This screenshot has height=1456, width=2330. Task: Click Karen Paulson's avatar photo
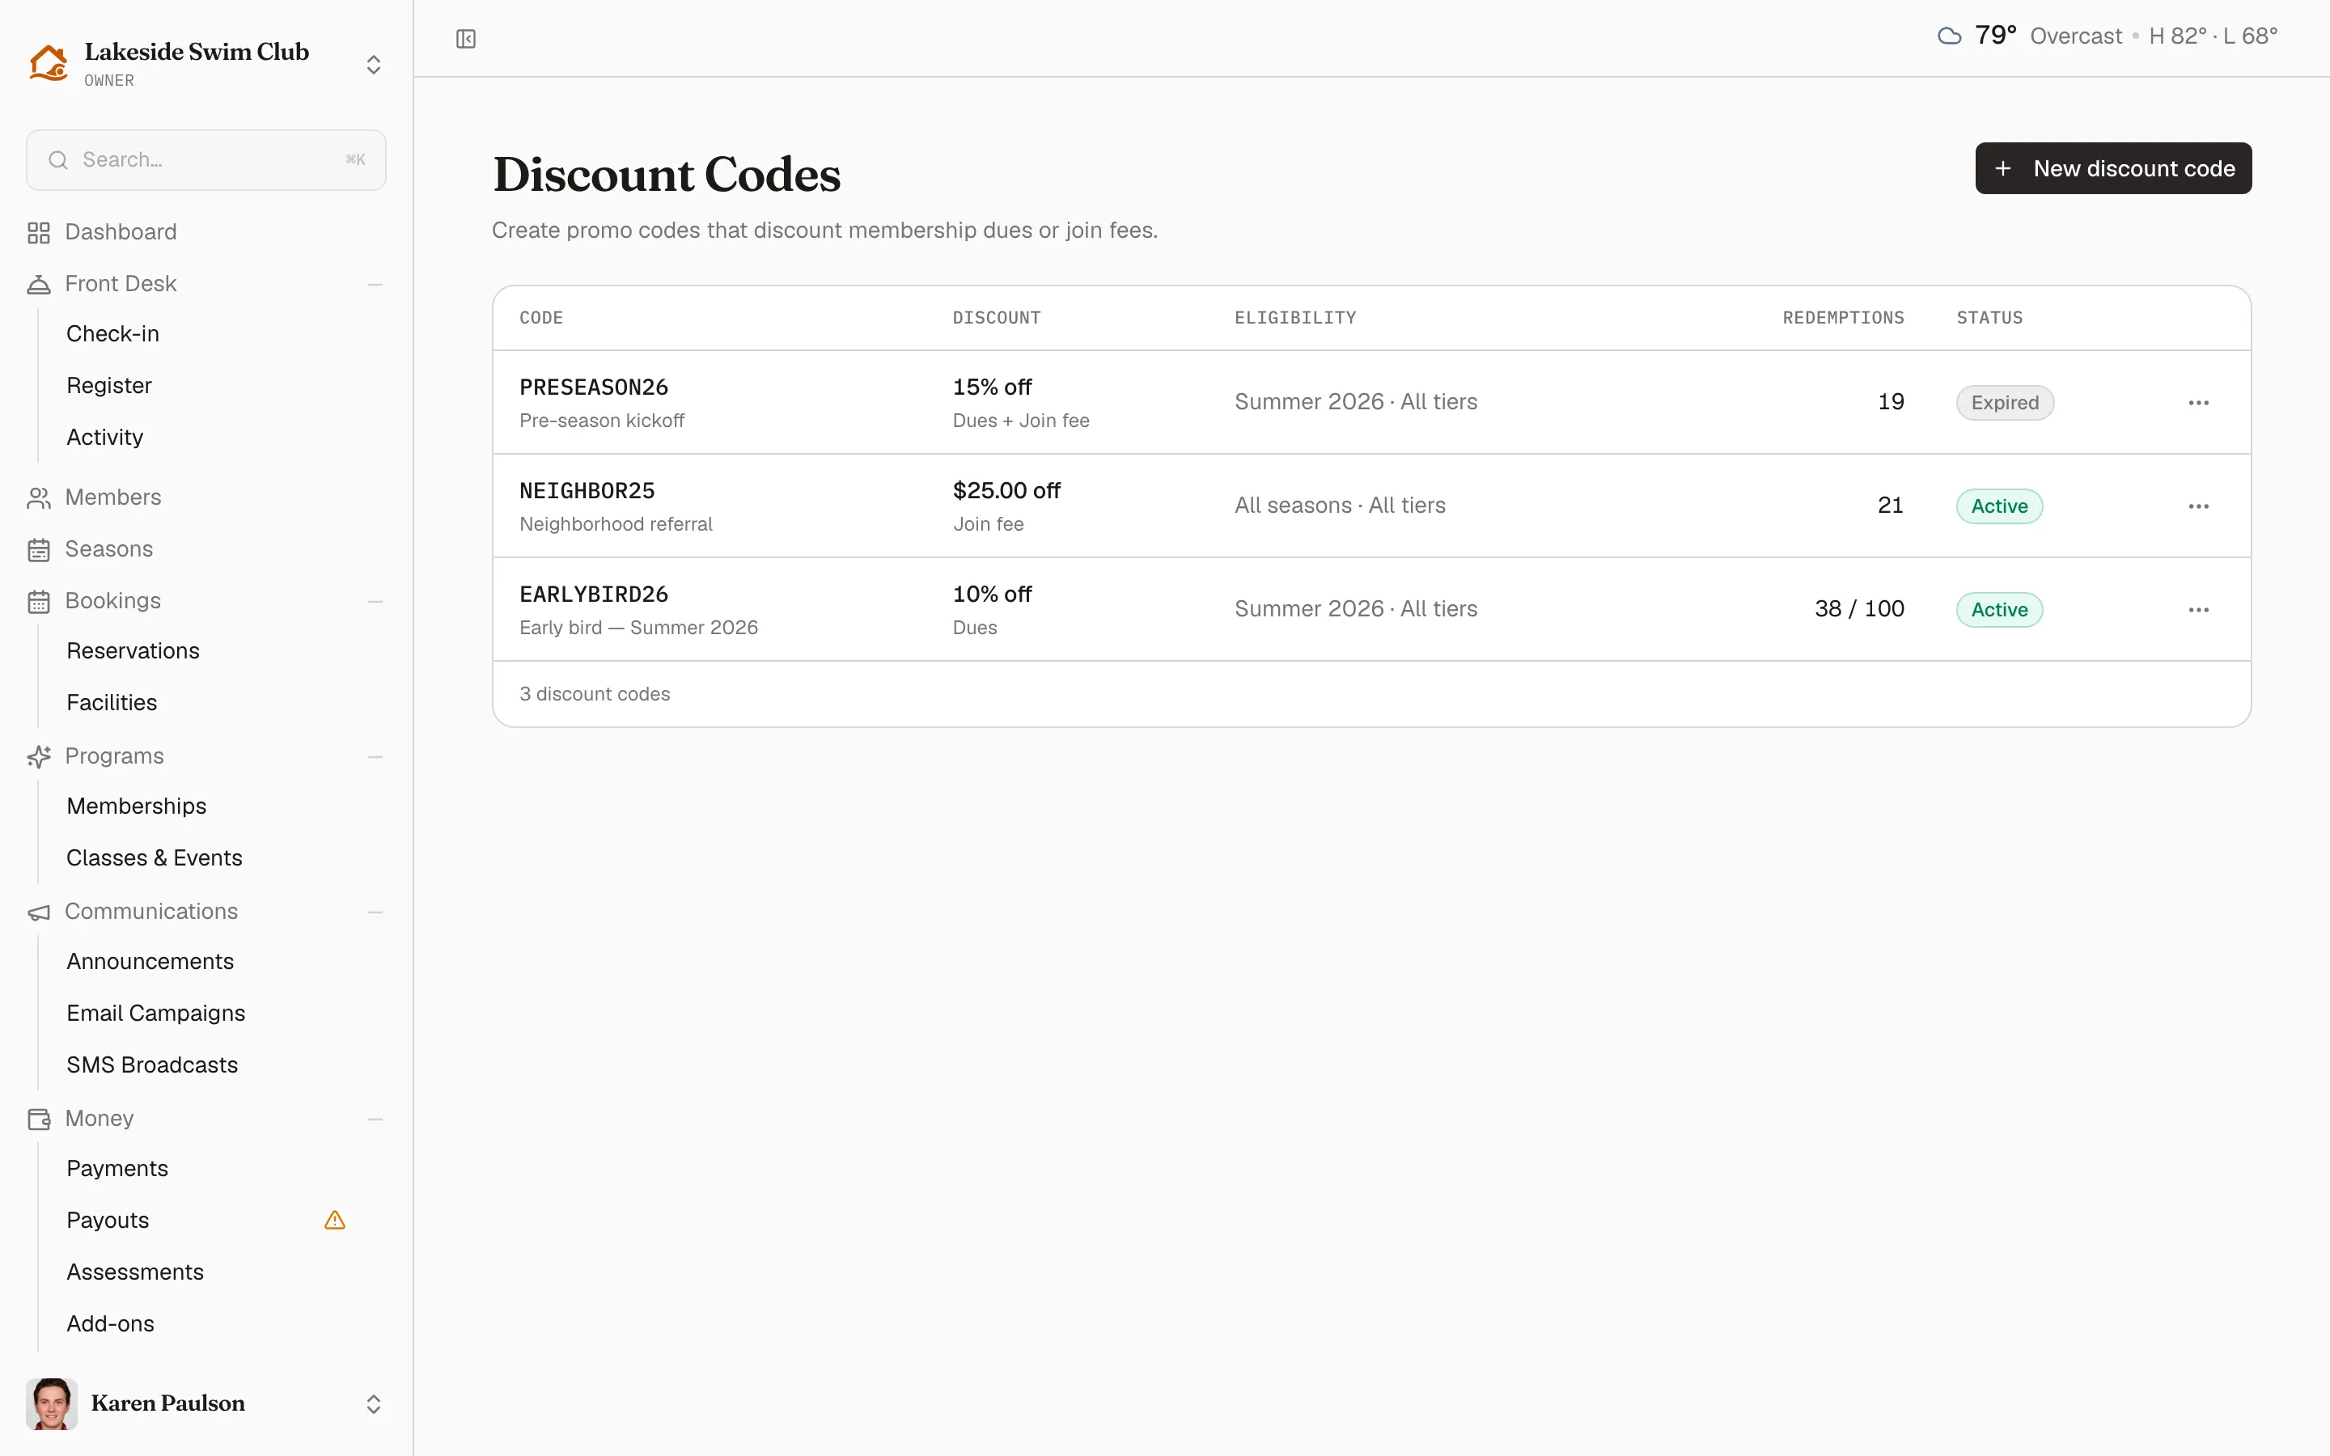coord(52,1403)
